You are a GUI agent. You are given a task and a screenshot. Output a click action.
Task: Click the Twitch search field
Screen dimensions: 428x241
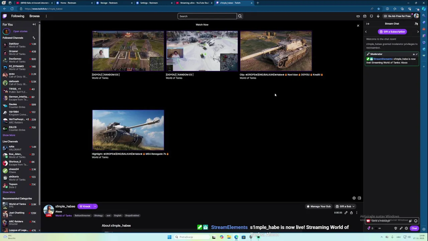[207, 16]
